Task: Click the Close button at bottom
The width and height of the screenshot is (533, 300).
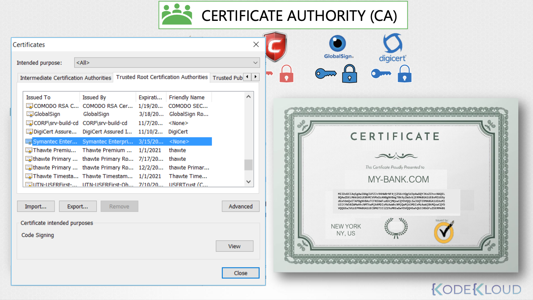Action: pos(241,273)
